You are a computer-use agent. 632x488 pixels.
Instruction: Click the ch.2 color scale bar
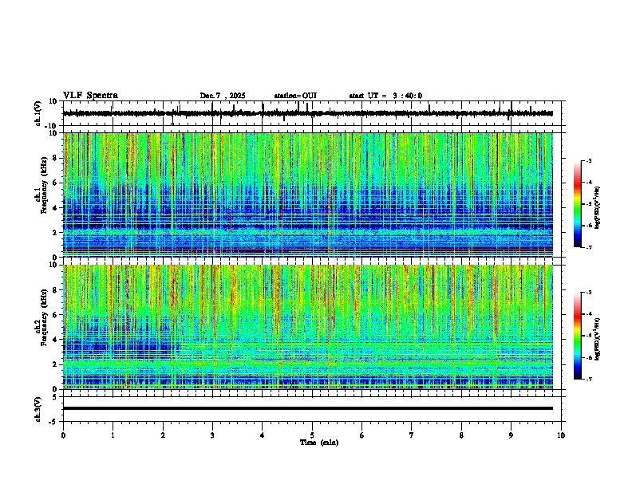[x=578, y=336]
